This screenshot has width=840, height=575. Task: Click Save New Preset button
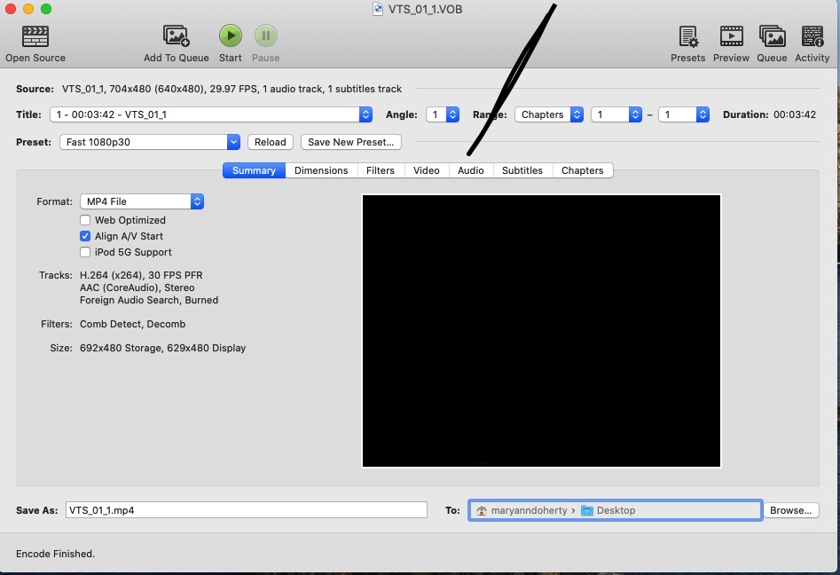(x=351, y=142)
